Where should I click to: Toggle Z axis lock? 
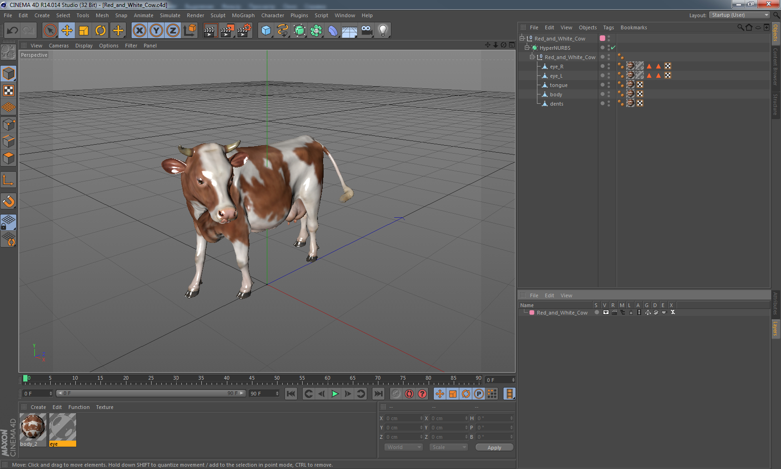[x=173, y=31]
